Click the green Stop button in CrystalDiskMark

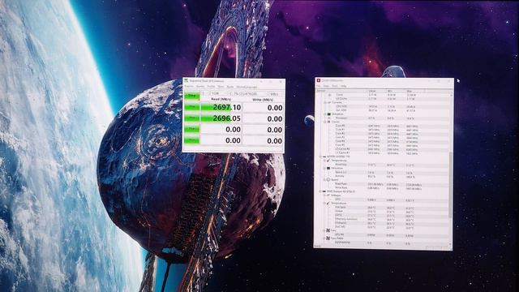pos(191,96)
